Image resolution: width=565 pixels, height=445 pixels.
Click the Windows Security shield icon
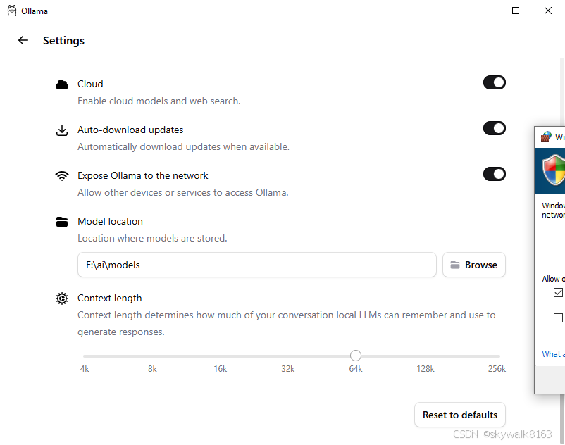tap(553, 170)
